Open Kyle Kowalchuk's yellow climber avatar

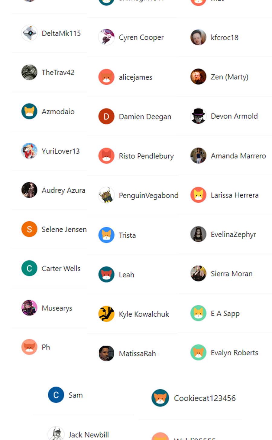pos(106,314)
